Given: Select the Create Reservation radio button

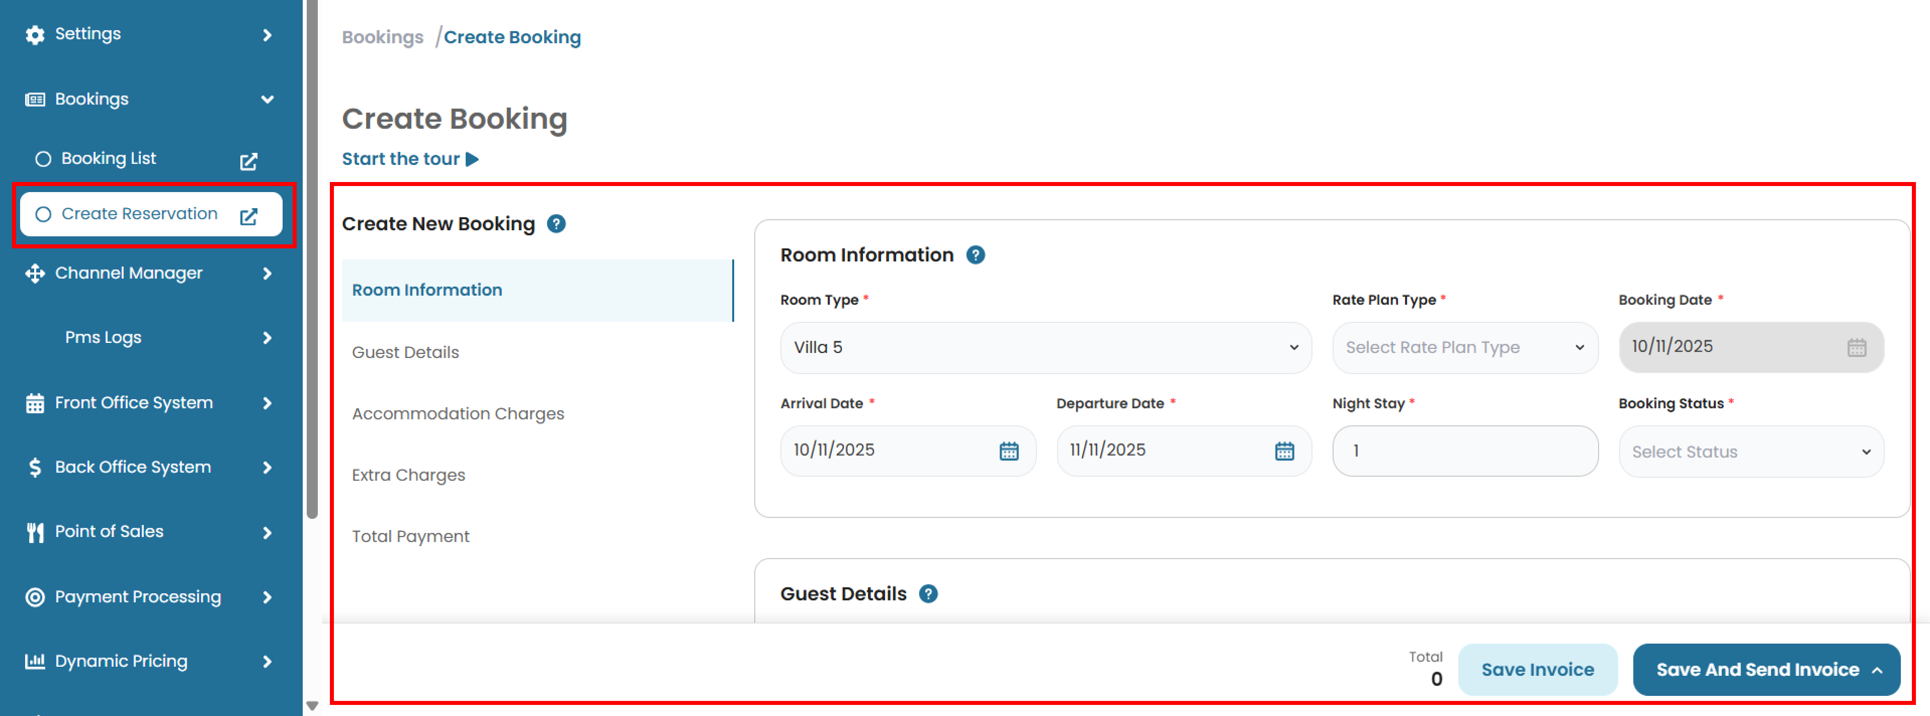Looking at the screenshot, I should click(x=43, y=214).
